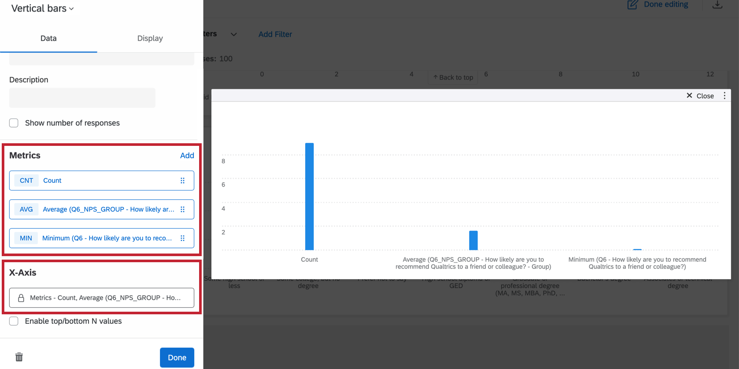This screenshot has width=739, height=369.
Task: Enable Show number of responses checkbox
Action: (x=14, y=123)
